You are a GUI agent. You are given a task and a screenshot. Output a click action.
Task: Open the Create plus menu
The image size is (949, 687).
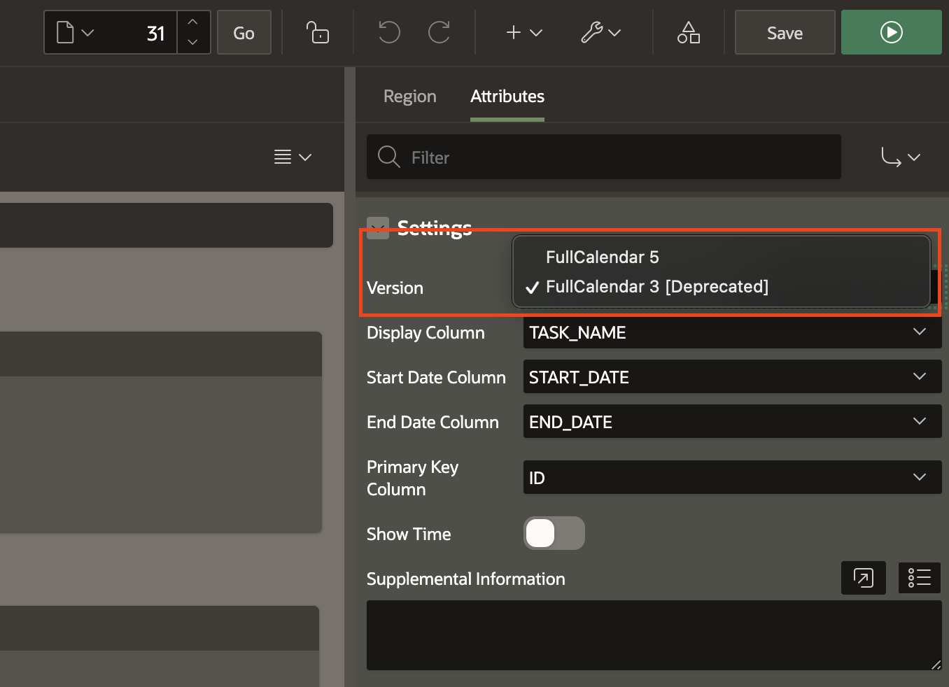[x=523, y=33]
